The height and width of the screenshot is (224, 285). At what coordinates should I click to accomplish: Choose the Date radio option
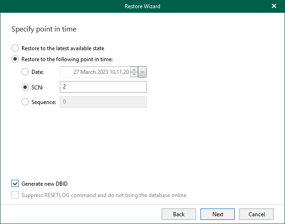pyautogui.click(x=26, y=72)
